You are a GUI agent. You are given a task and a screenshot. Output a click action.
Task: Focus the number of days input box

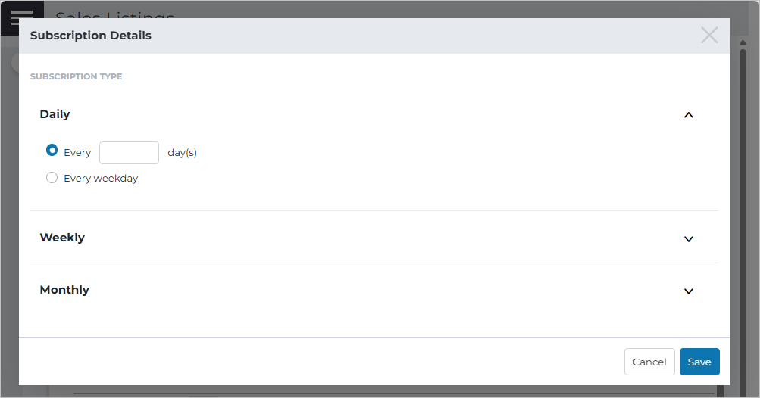point(129,153)
